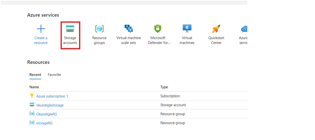315x140 pixels.
Task: Click the Create a resource label
Action: tap(41, 40)
